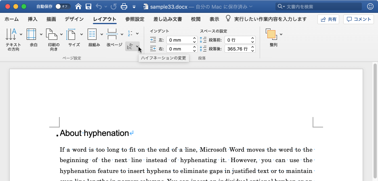
Task: Click the 共有 button
Action: point(328,19)
